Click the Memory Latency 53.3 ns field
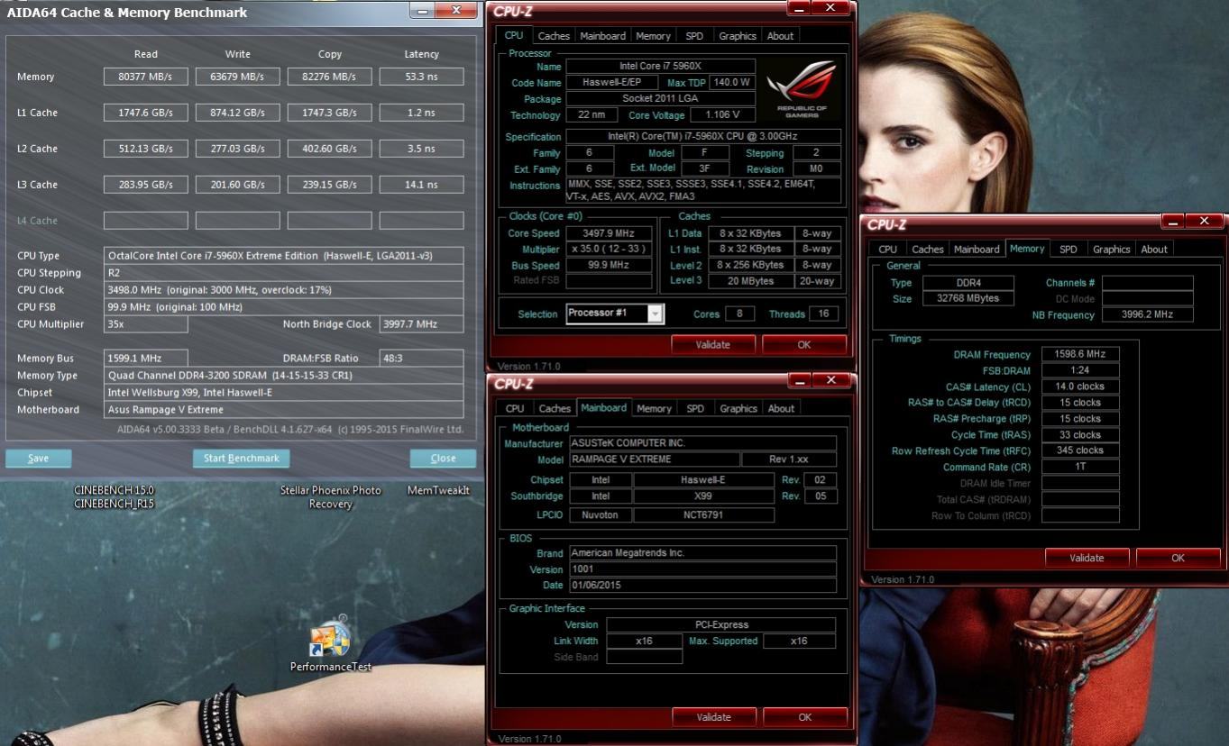The height and width of the screenshot is (746, 1229). 422,77
